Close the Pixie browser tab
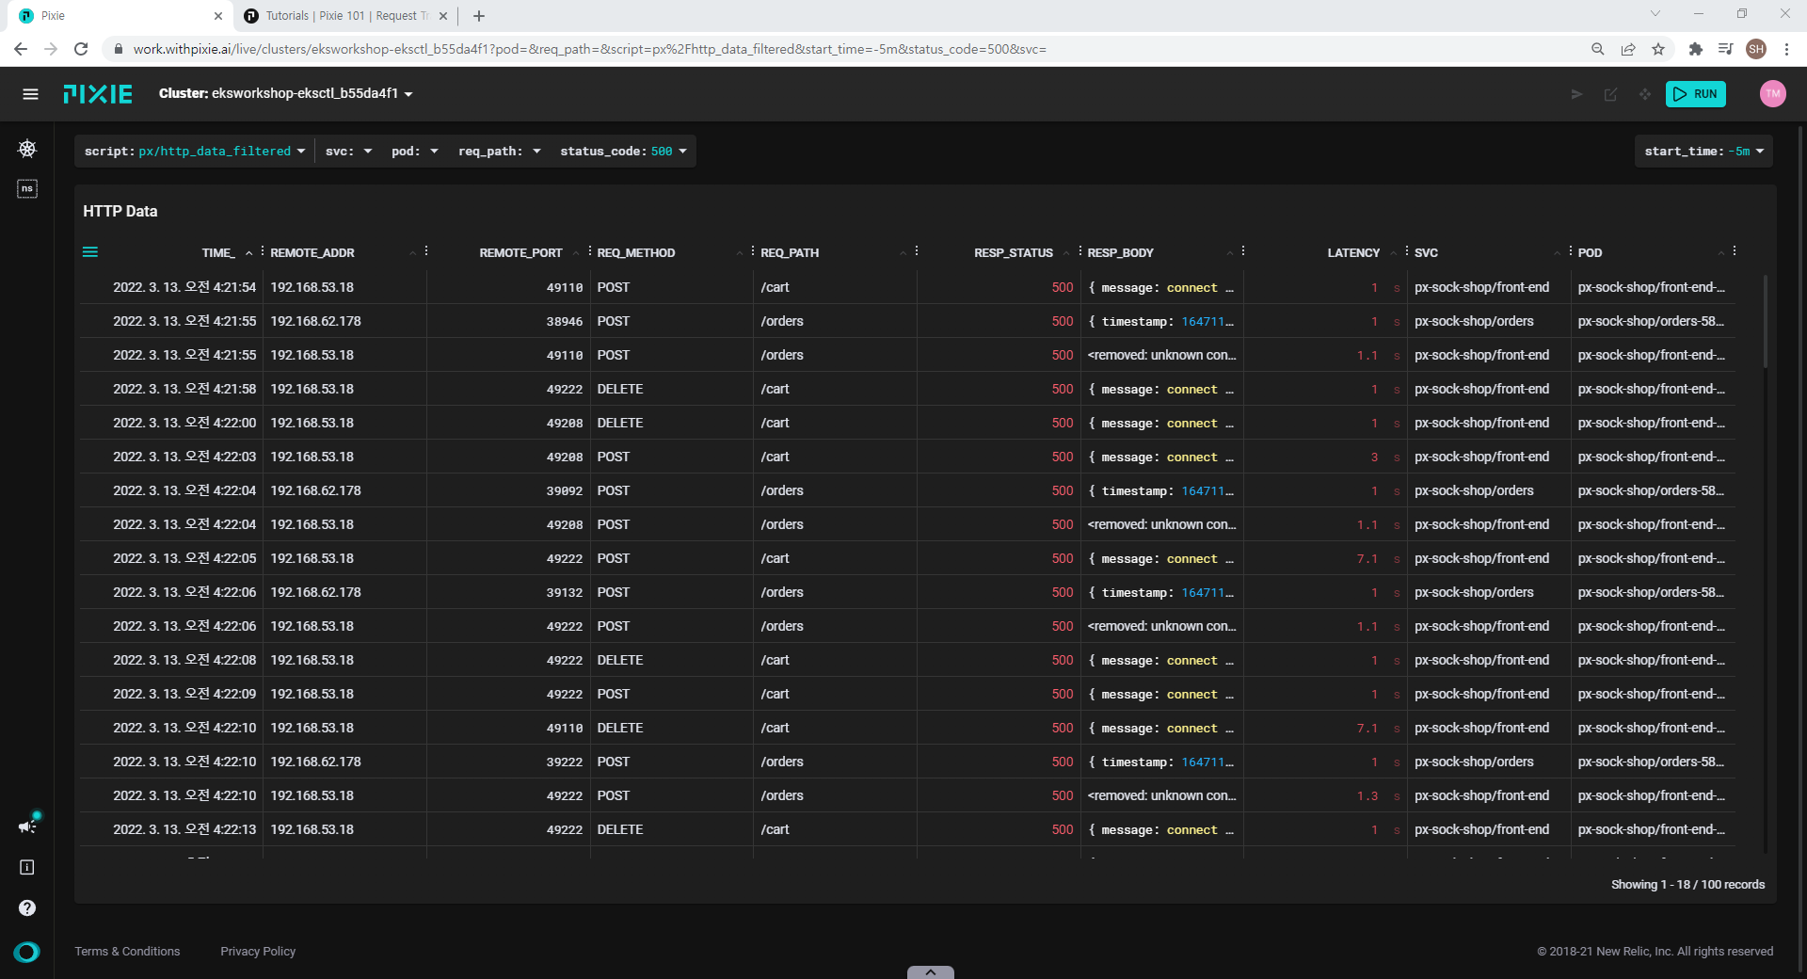The image size is (1807, 979). [x=218, y=16]
